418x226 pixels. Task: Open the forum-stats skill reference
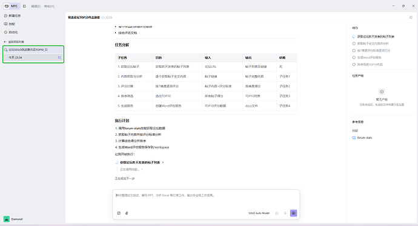click(x=365, y=138)
